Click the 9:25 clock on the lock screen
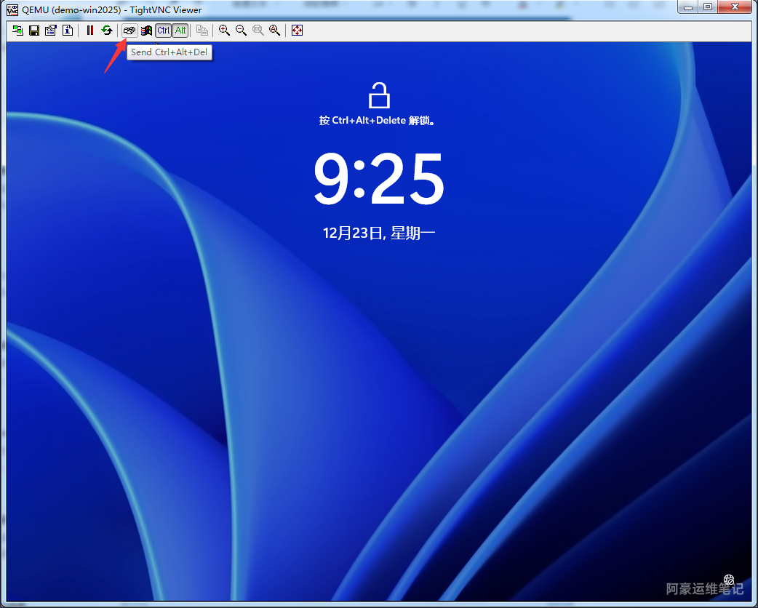This screenshot has width=758, height=608. (379, 180)
